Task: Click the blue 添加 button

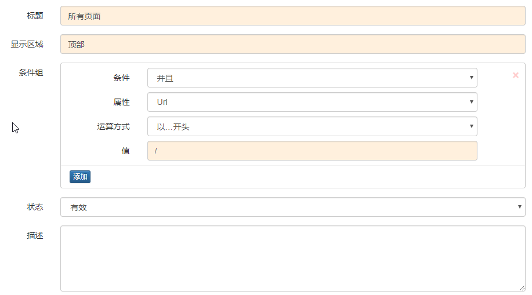Action: (80, 177)
